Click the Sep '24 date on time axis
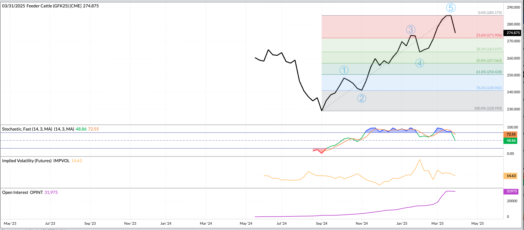The height and width of the screenshot is (230, 524). (322, 223)
